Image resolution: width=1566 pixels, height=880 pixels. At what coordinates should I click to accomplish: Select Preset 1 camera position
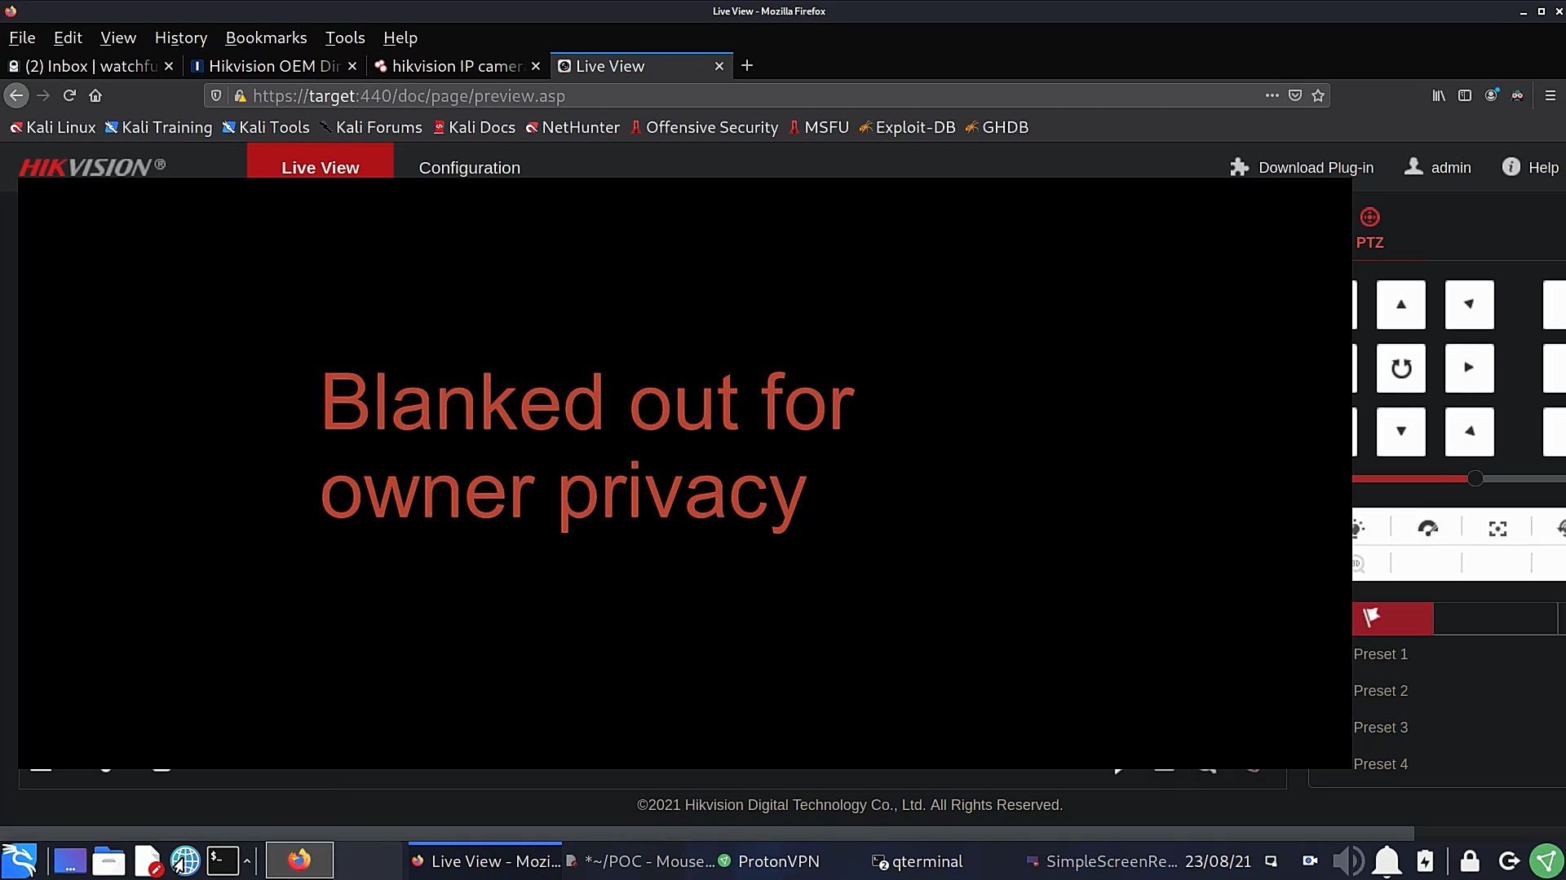[x=1380, y=653]
